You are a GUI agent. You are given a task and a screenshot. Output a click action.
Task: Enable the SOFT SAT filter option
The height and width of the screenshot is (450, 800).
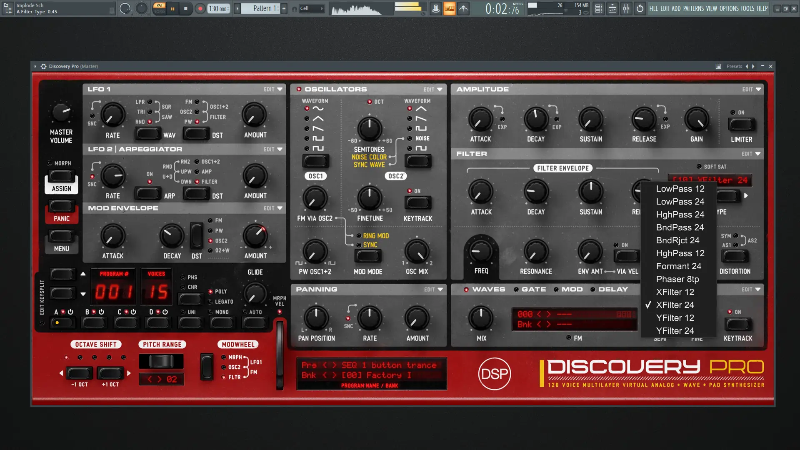(x=699, y=167)
